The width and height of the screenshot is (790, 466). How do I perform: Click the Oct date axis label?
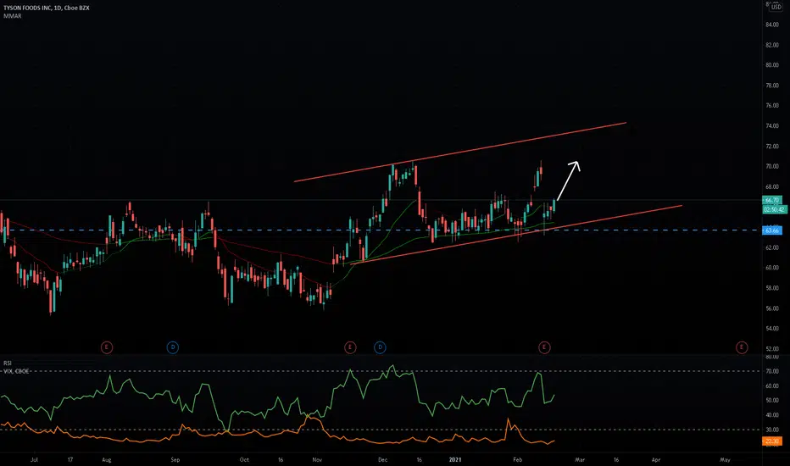244,459
